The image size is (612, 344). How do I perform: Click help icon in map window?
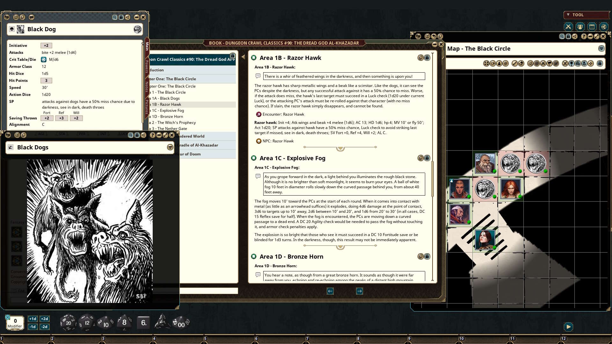[584, 36]
